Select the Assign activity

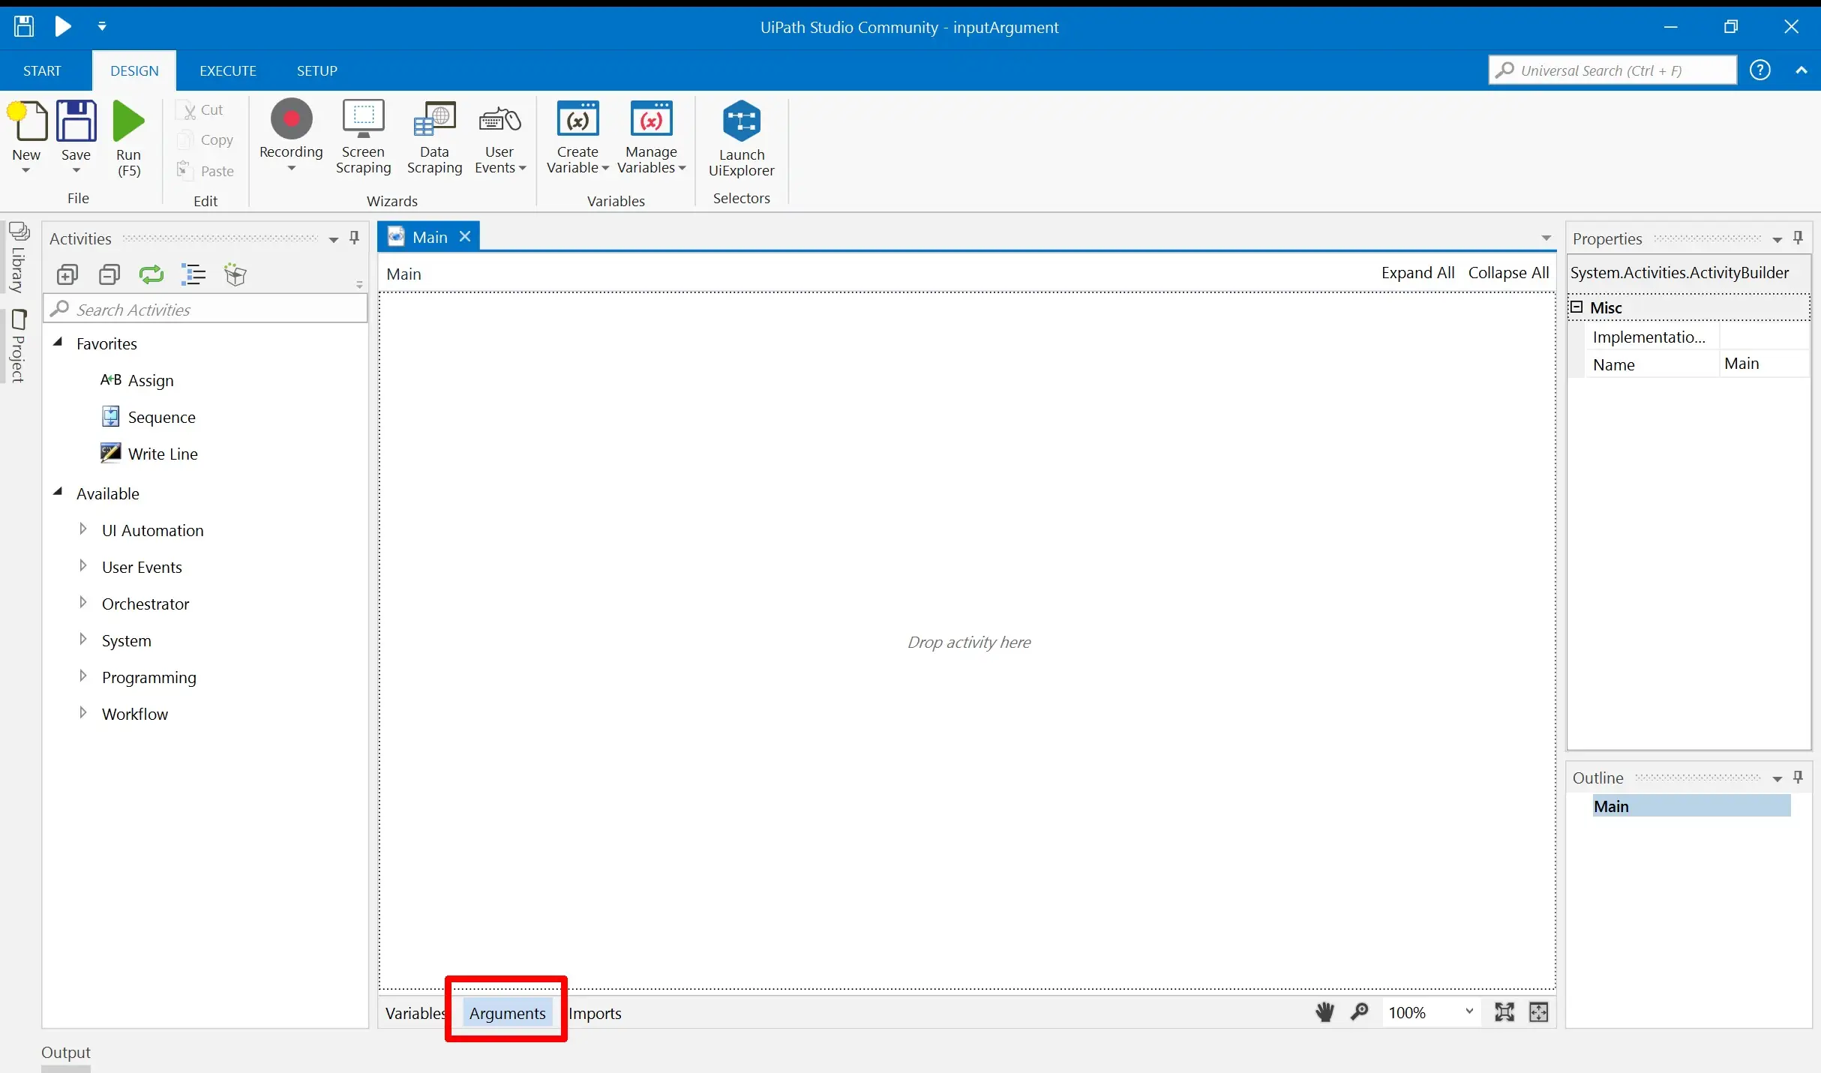(136, 380)
